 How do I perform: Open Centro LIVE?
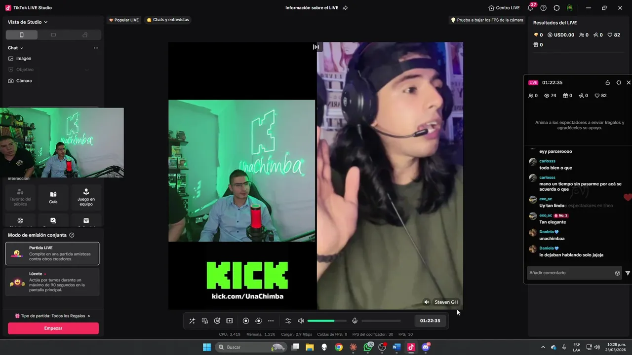(x=504, y=8)
